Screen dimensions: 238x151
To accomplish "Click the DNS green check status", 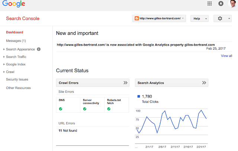I will tap(61, 109).
